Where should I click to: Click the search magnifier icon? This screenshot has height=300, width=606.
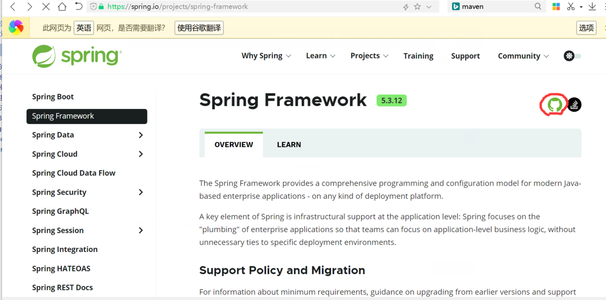point(538,7)
